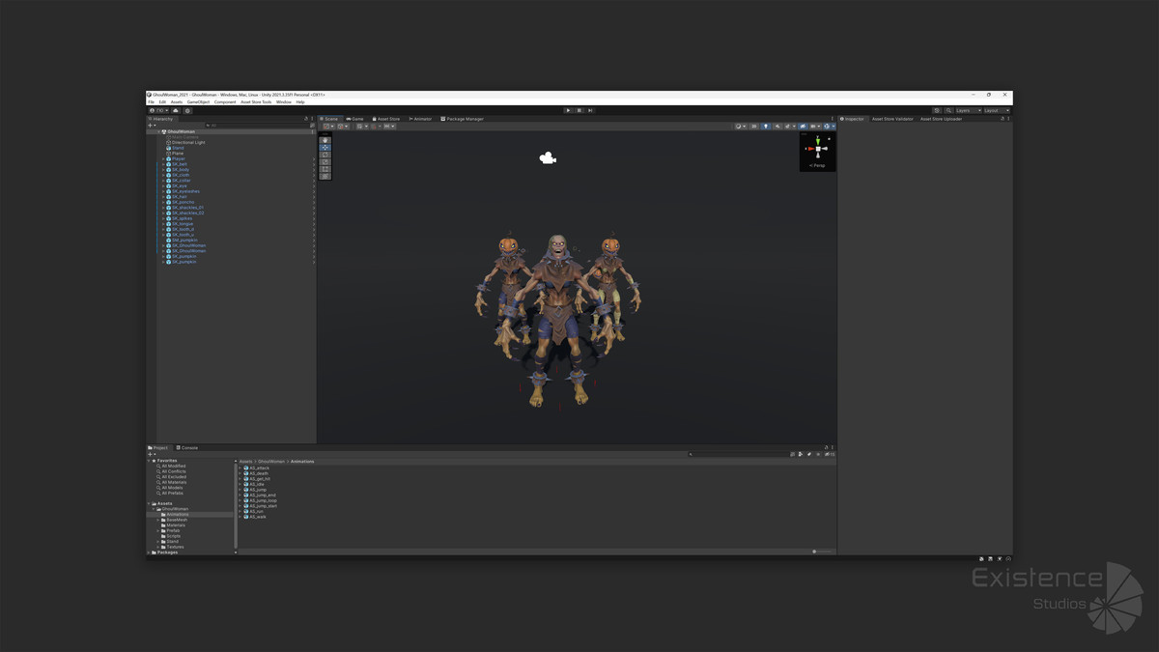
Task: Switch to the Console tab
Action: [186, 447]
